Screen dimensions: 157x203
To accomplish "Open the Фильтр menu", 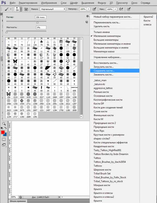I will pyautogui.click(x=102, y=3).
